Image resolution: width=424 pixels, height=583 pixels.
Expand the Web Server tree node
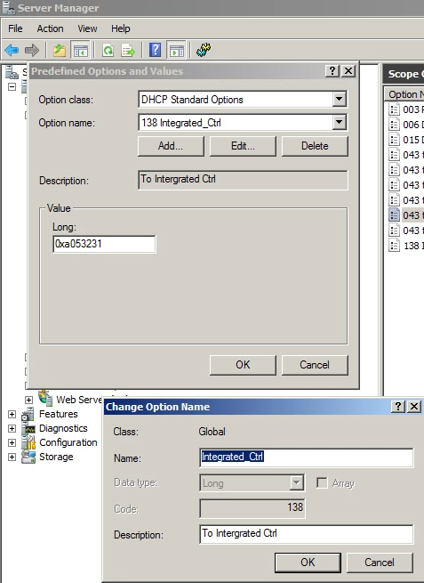(28, 400)
